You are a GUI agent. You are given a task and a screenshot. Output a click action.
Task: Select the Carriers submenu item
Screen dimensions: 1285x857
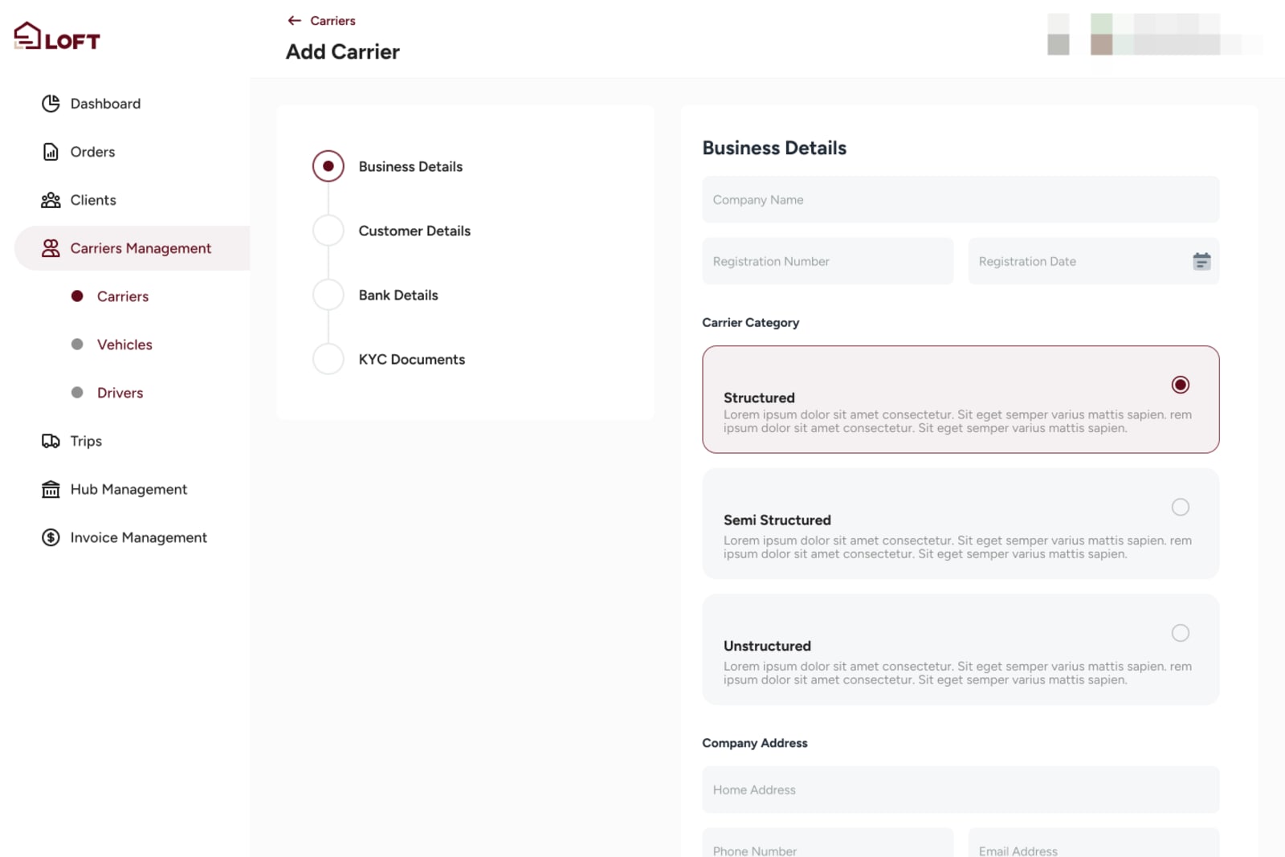[123, 296]
